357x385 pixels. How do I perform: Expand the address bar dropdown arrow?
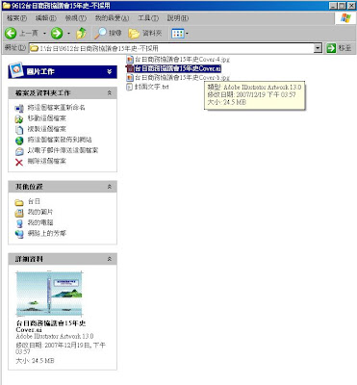click(x=318, y=48)
